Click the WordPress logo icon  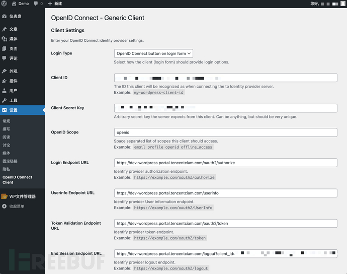(4, 4)
